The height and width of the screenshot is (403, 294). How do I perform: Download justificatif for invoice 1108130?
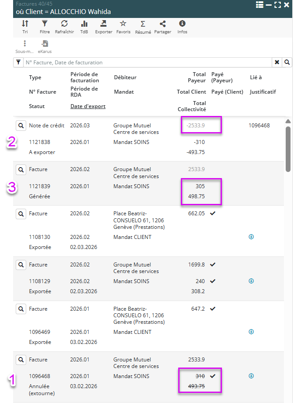[251, 237]
